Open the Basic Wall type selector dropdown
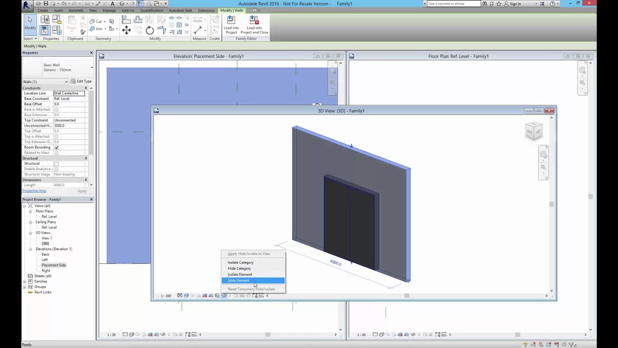The width and height of the screenshot is (618, 348). pos(92,67)
